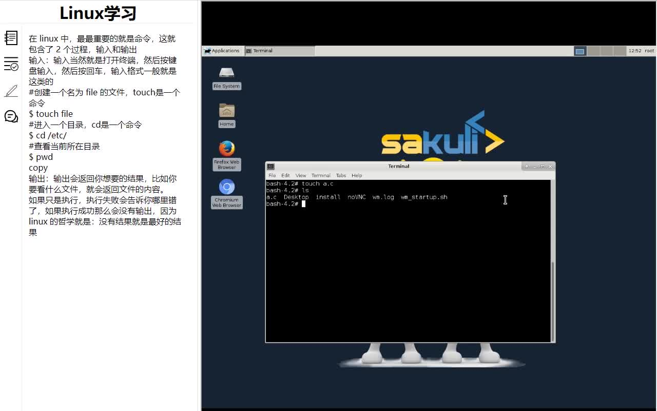Open the Terminal window View menu
This screenshot has height=411, width=657.
[301, 175]
